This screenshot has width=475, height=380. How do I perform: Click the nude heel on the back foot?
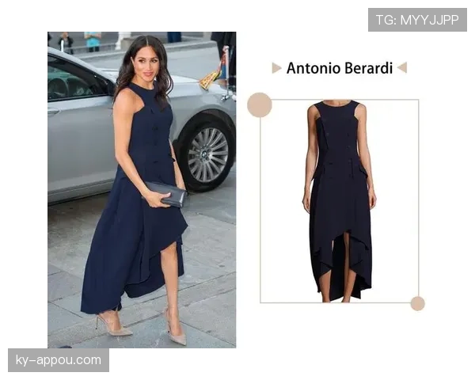coord(114,325)
